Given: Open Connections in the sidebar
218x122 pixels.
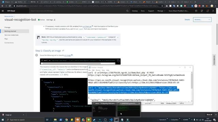Looking at the screenshot, I should click(x=9, y=43).
